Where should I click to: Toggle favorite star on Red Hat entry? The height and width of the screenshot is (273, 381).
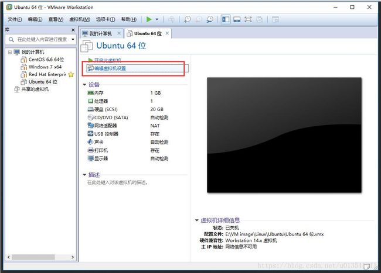pyautogui.click(x=71, y=75)
